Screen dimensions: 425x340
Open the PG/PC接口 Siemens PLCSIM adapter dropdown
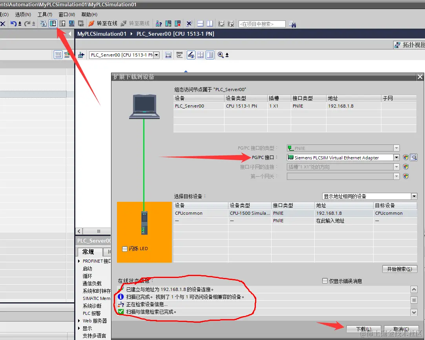pos(396,157)
